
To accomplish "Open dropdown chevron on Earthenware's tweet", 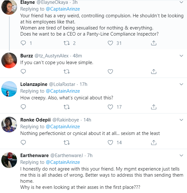I will coord(181,155).
